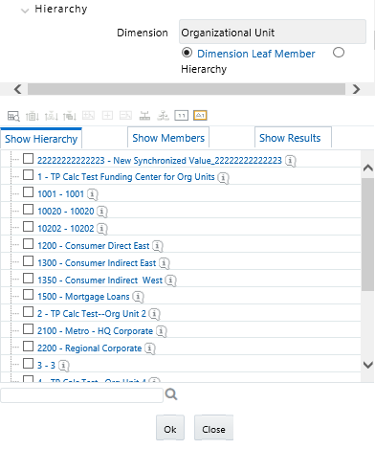Open info icon beside 1001 - 1001
Screen dimensions: 375x449
[93, 194]
